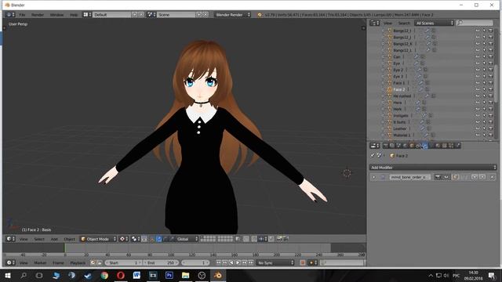
Task: Toggle the auto keyframe record button
Action: (x=302, y=263)
